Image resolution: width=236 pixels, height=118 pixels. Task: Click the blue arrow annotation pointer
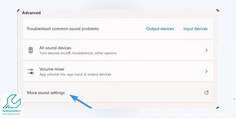tap(81, 101)
